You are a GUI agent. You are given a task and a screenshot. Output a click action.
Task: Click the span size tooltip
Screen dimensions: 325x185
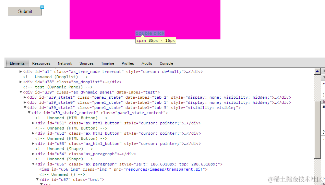tap(156, 40)
